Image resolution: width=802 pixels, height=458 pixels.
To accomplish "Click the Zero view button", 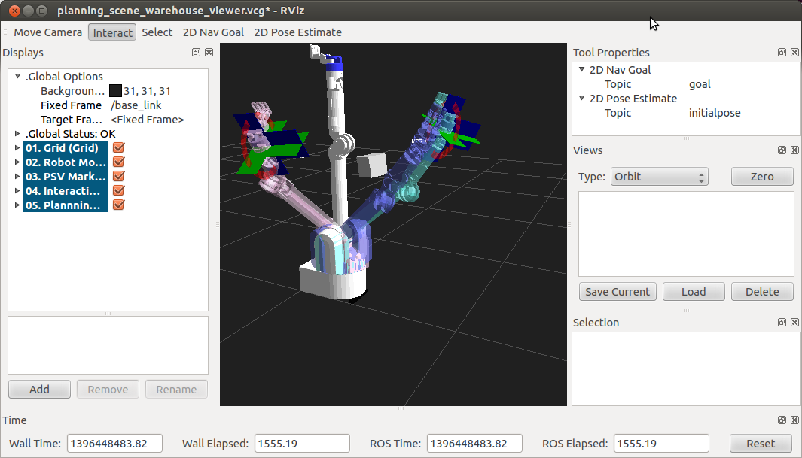I will (x=762, y=177).
